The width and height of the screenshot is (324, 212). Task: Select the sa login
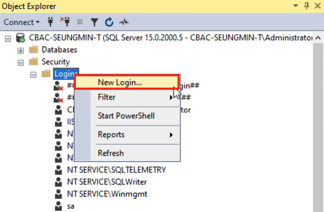(71, 206)
